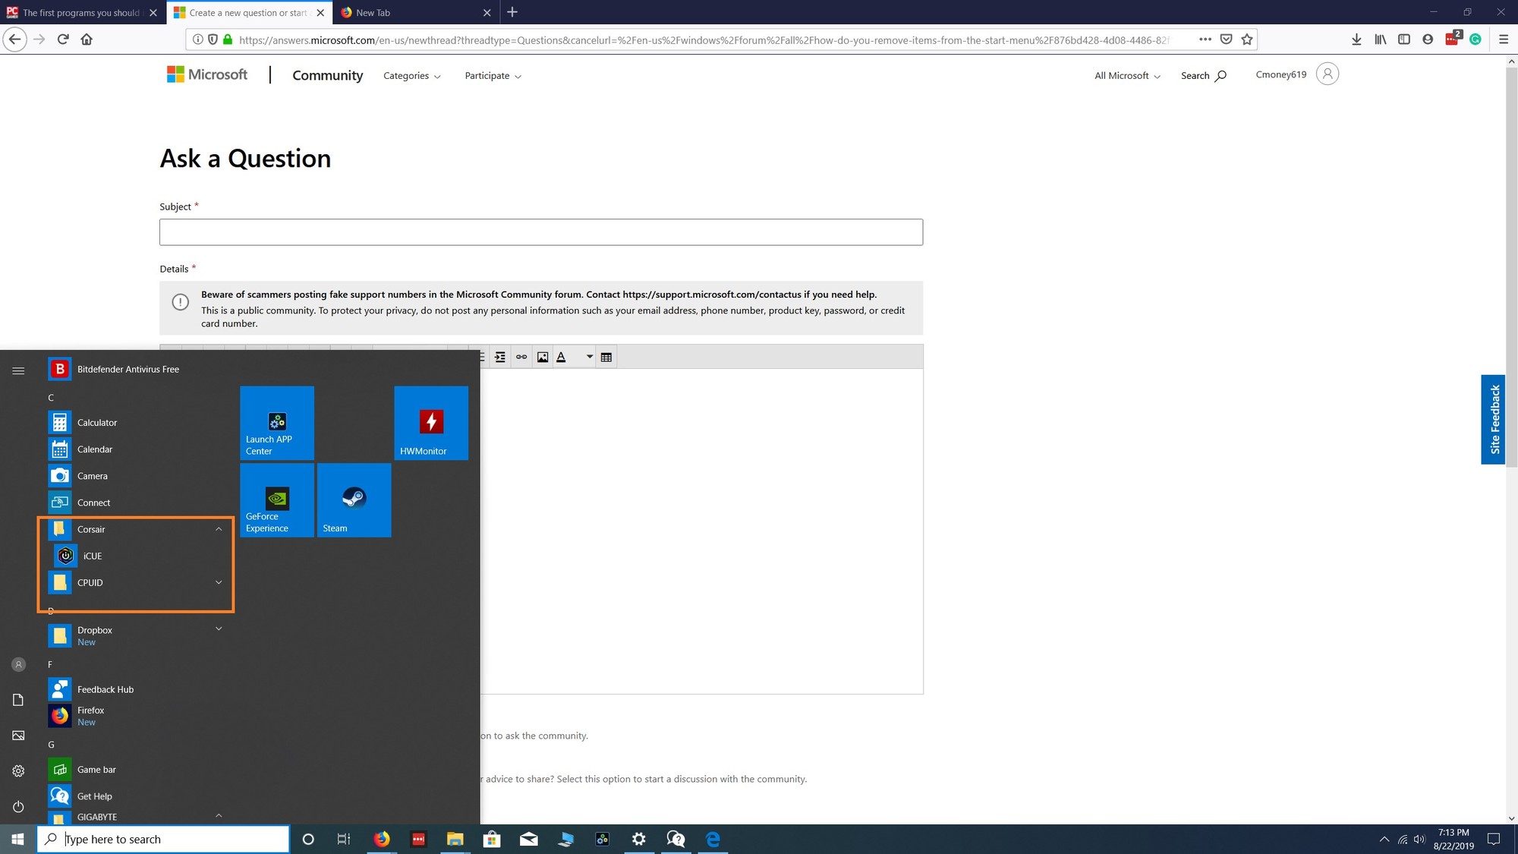Viewport: 1518px width, 854px height.
Task: Expand Start menu hamburger navigation
Action: pyautogui.click(x=18, y=370)
